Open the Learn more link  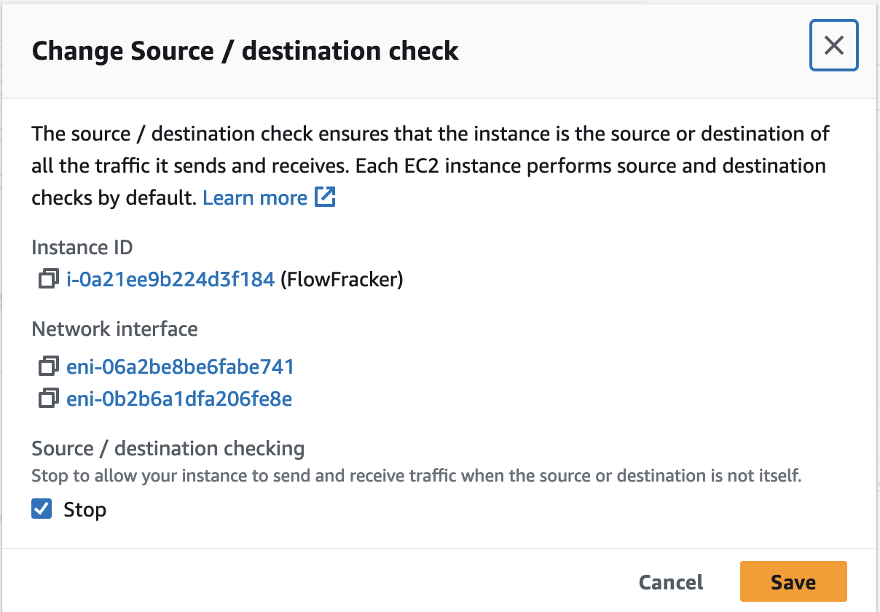pyautogui.click(x=255, y=198)
